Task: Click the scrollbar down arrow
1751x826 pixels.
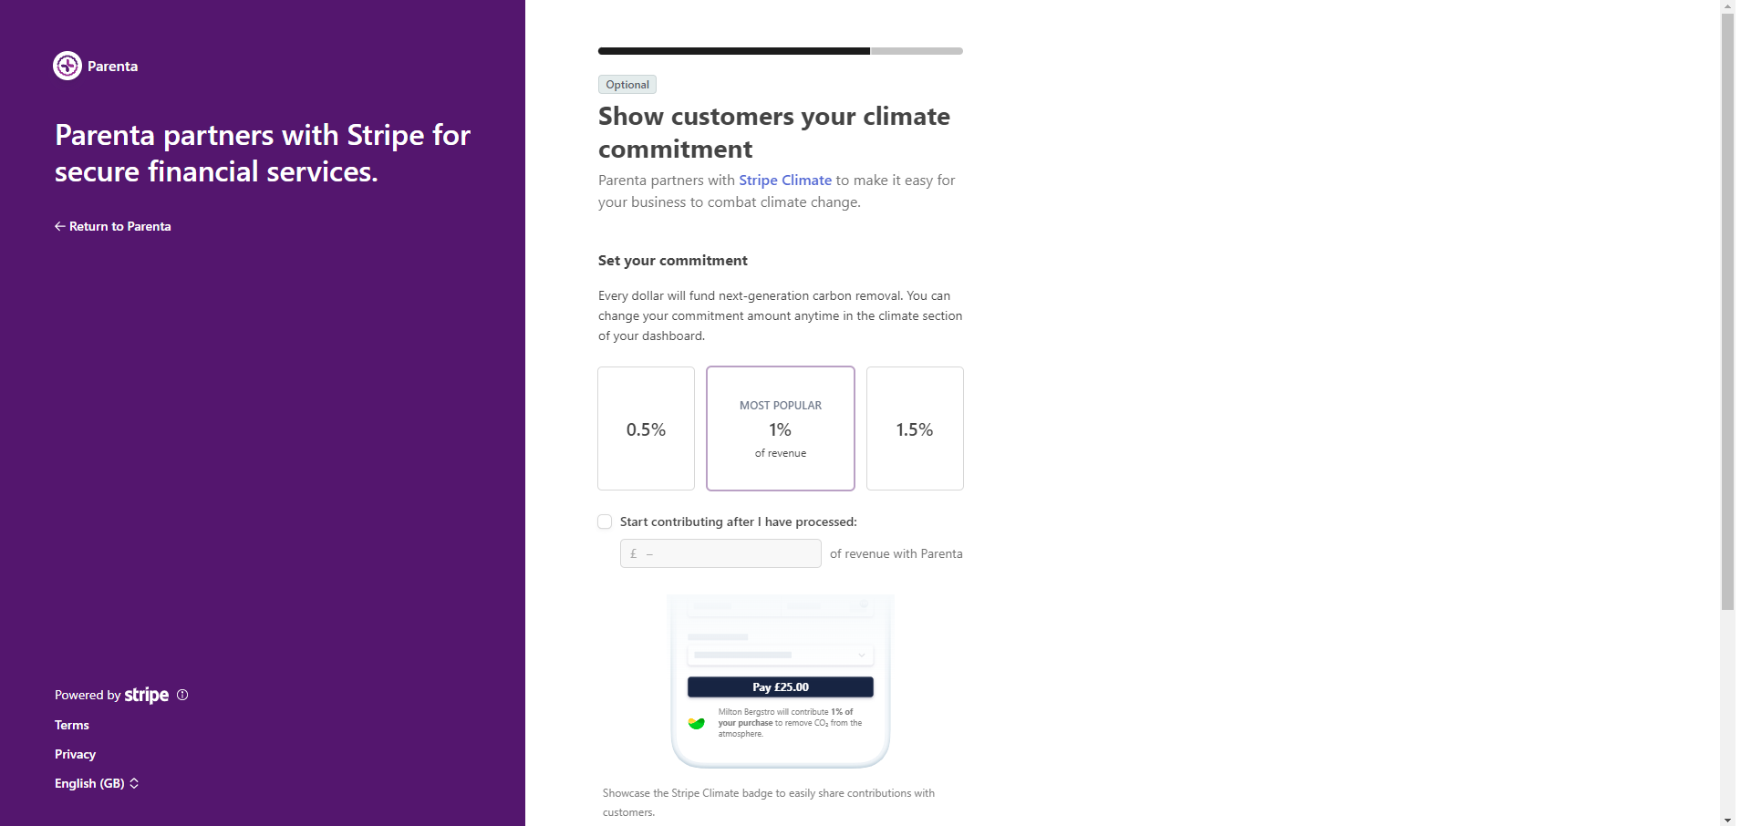Action: click(1727, 820)
